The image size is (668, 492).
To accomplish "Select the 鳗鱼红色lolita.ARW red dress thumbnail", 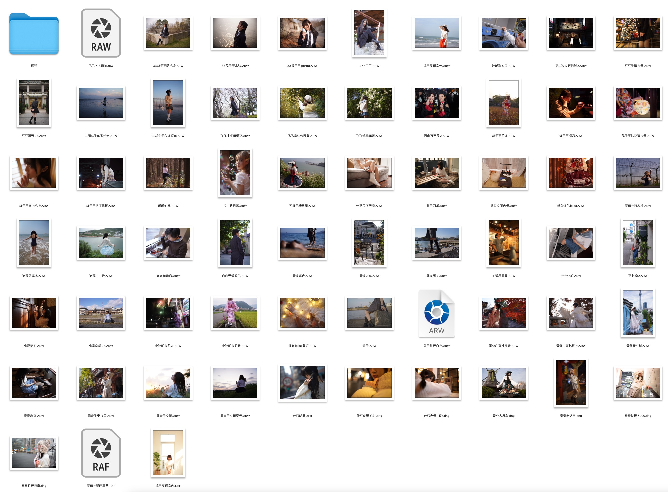I will (571, 173).
